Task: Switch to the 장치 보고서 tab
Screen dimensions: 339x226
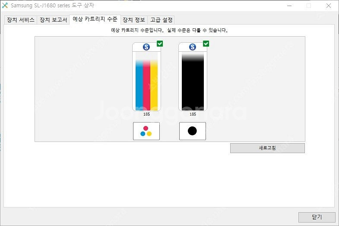Action: click(53, 20)
